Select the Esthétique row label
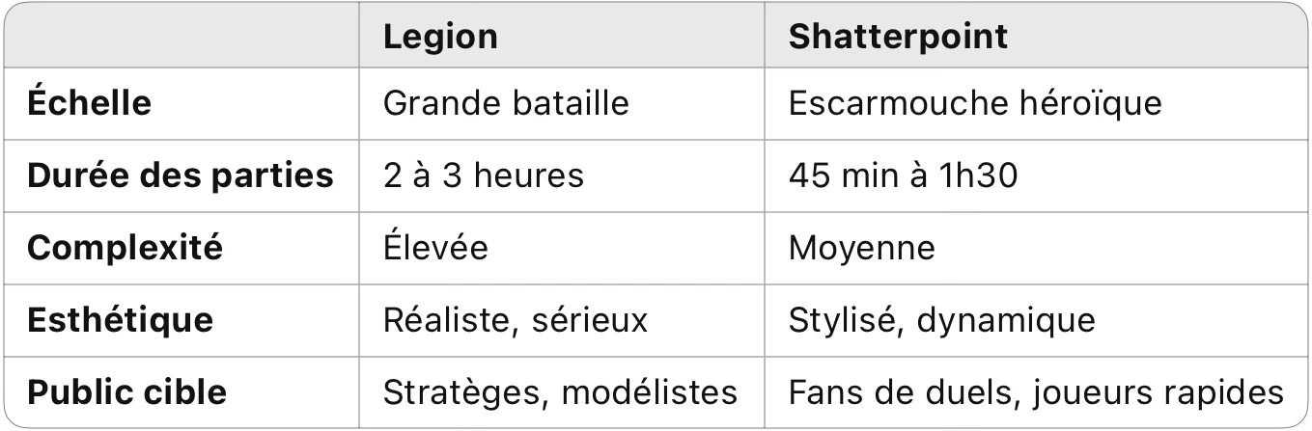Image resolution: width=1312 pixels, height=431 pixels. click(120, 320)
